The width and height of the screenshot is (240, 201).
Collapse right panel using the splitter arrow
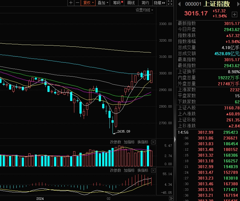[175, 139]
